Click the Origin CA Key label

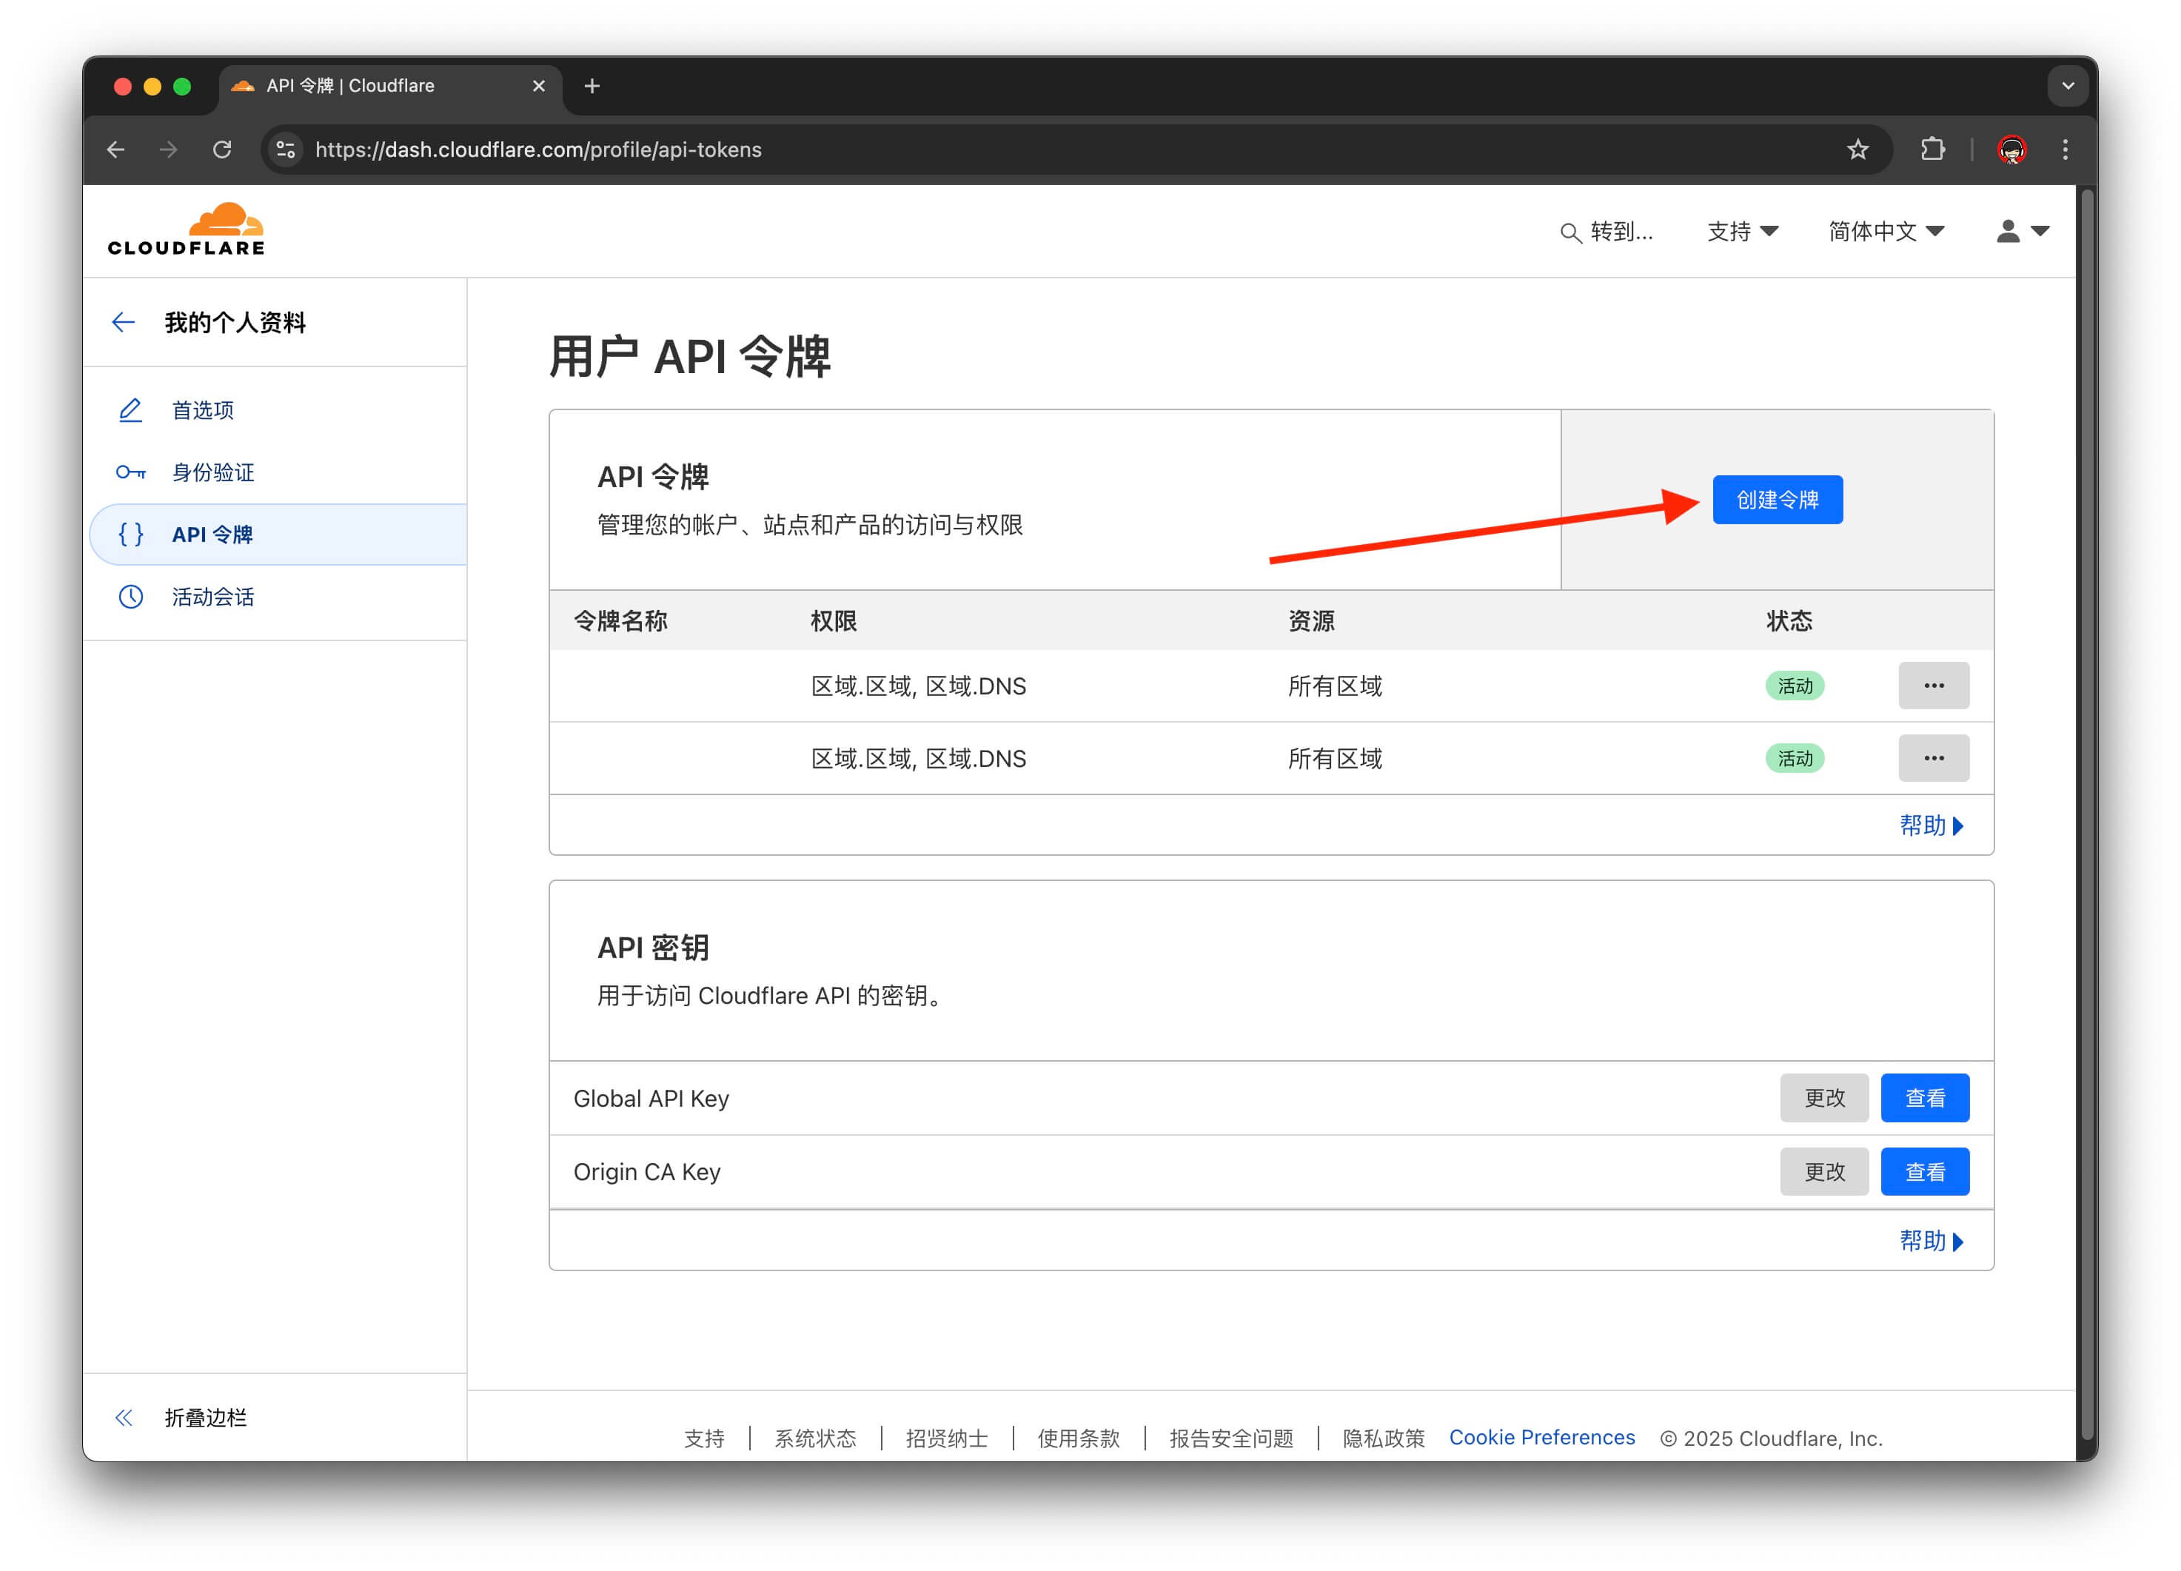tap(646, 1172)
